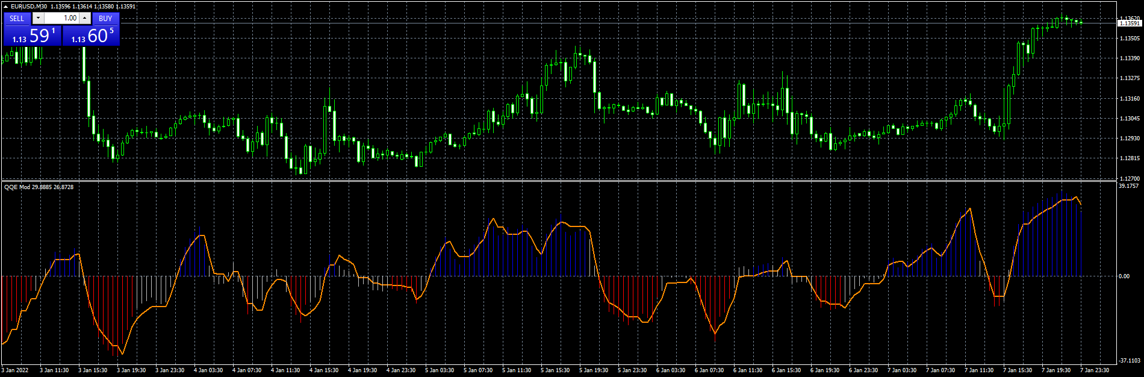Viewport: 1144px width, 377px height.
Task: Click the indicator zero level 0.00 label
Action: [x=1124, y=276]
